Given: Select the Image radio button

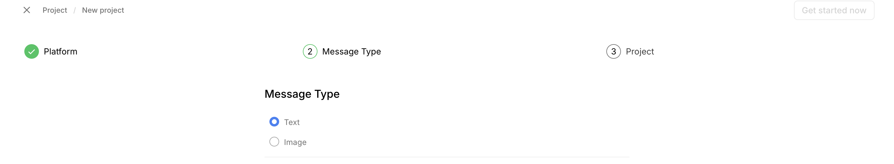Looking at the screenshot, I should point(274,142).
